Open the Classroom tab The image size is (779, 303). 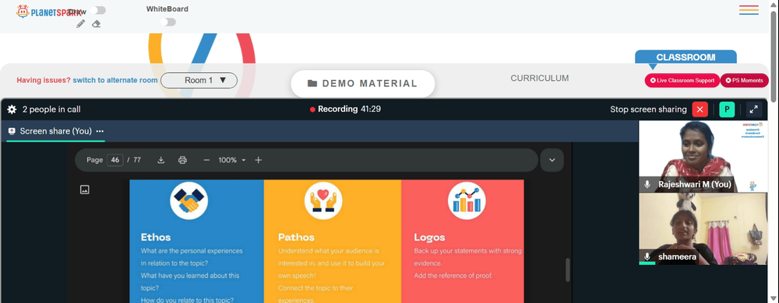click(x=686, y=57)
